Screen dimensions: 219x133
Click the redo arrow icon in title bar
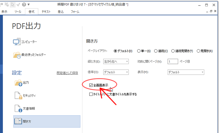coord(1,5)
